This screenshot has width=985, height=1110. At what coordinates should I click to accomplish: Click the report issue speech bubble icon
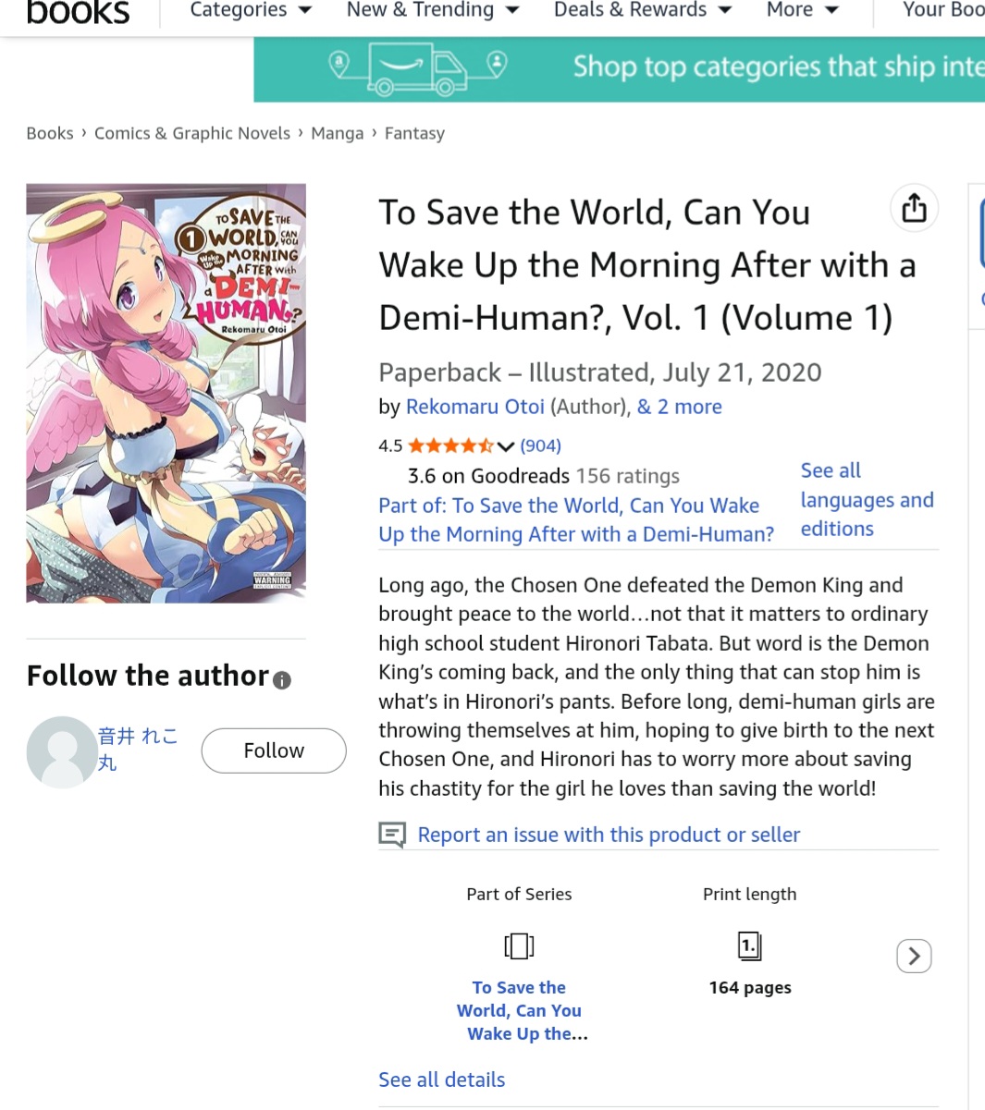(392, 836)
